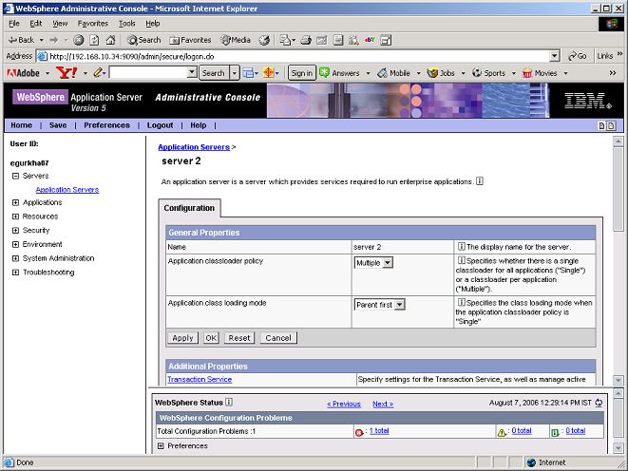628x471 pixels.
Task: Expand the Security tree node
Action: [x=15, y=231]
